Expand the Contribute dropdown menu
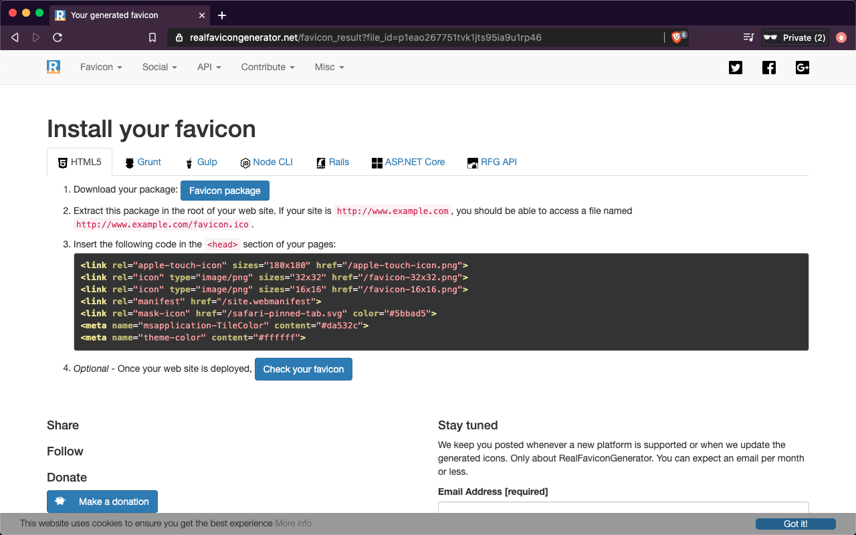856x535 pixels. tap(268, 67)
